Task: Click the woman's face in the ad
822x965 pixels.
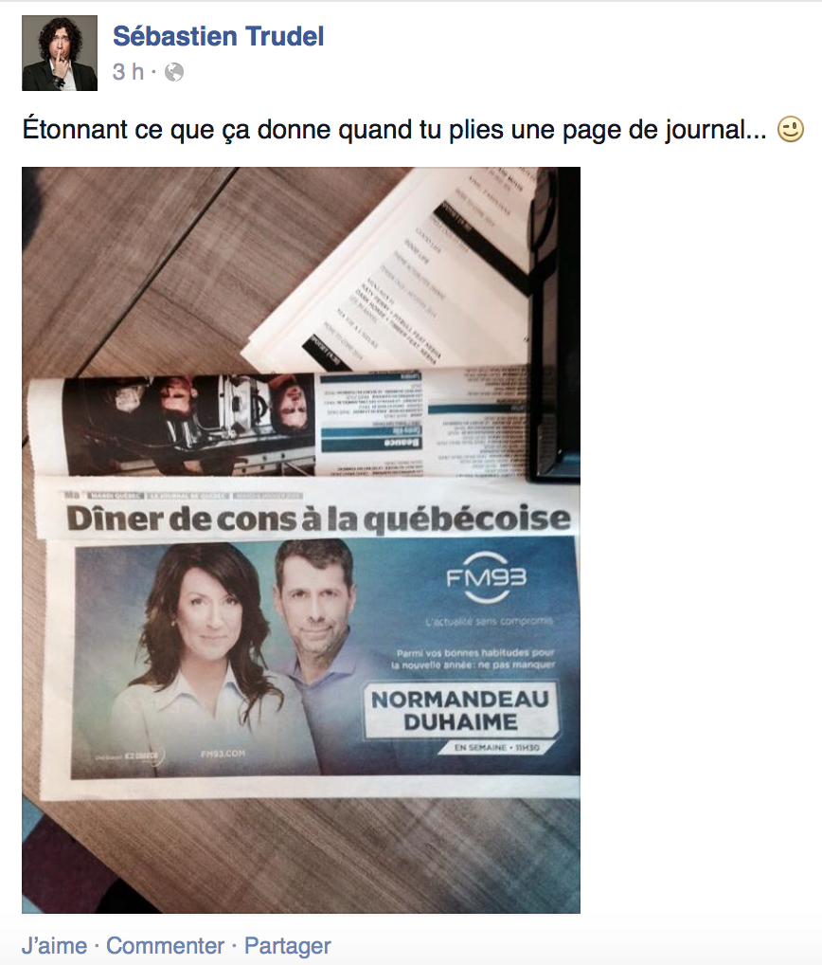Action: coord(209,615)
